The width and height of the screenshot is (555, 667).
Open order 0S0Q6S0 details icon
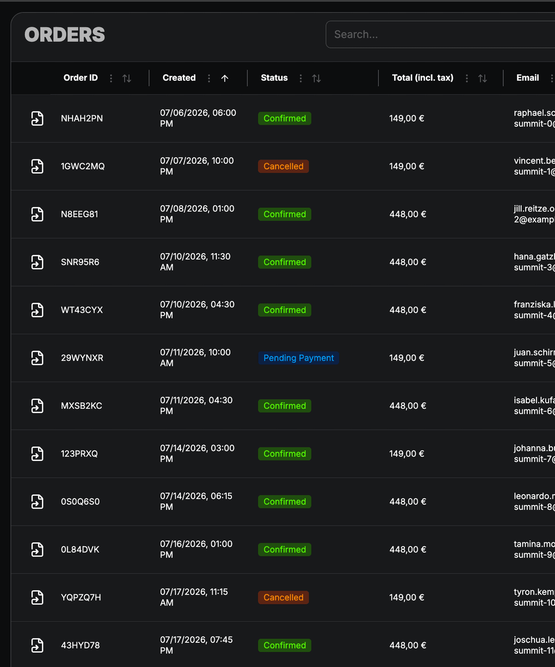[37, 501]
